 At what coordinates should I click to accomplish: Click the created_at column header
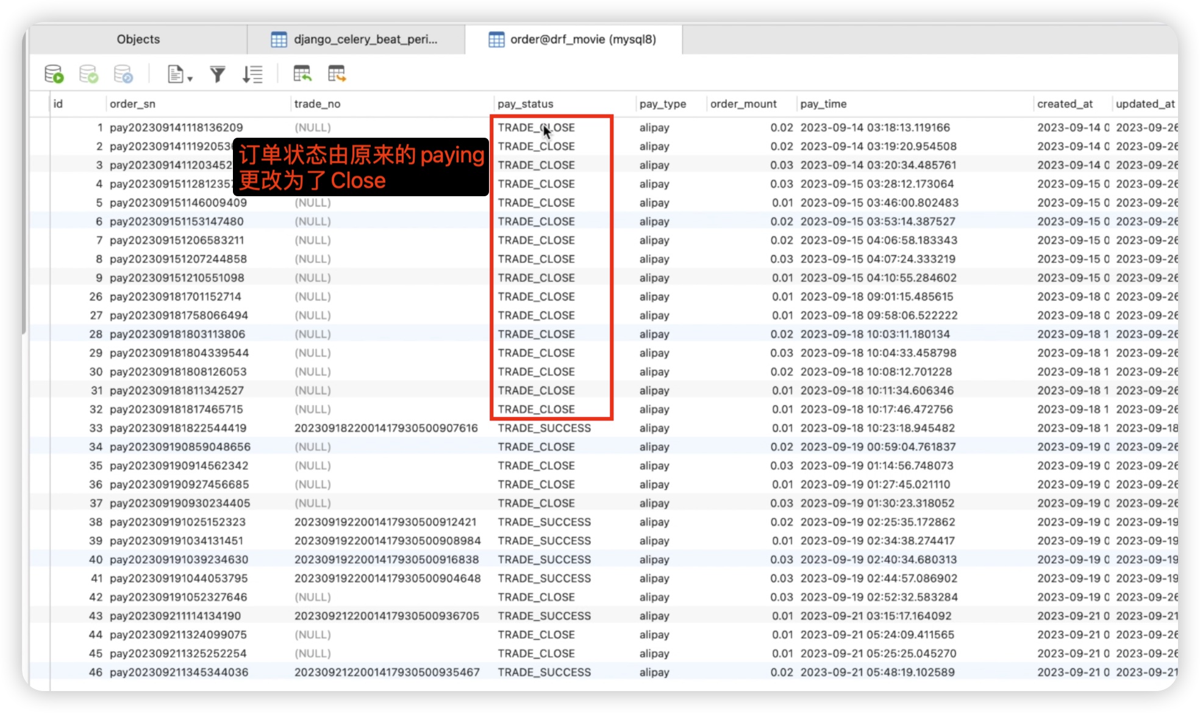(1065, 104)
